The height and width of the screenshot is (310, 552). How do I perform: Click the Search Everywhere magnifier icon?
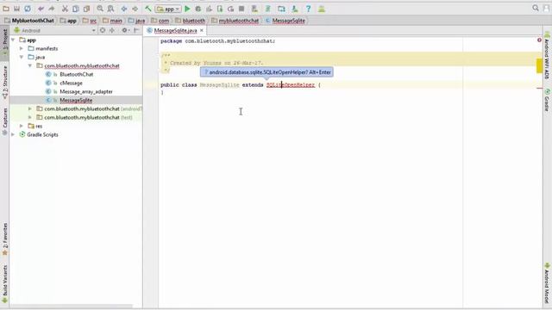536,8
